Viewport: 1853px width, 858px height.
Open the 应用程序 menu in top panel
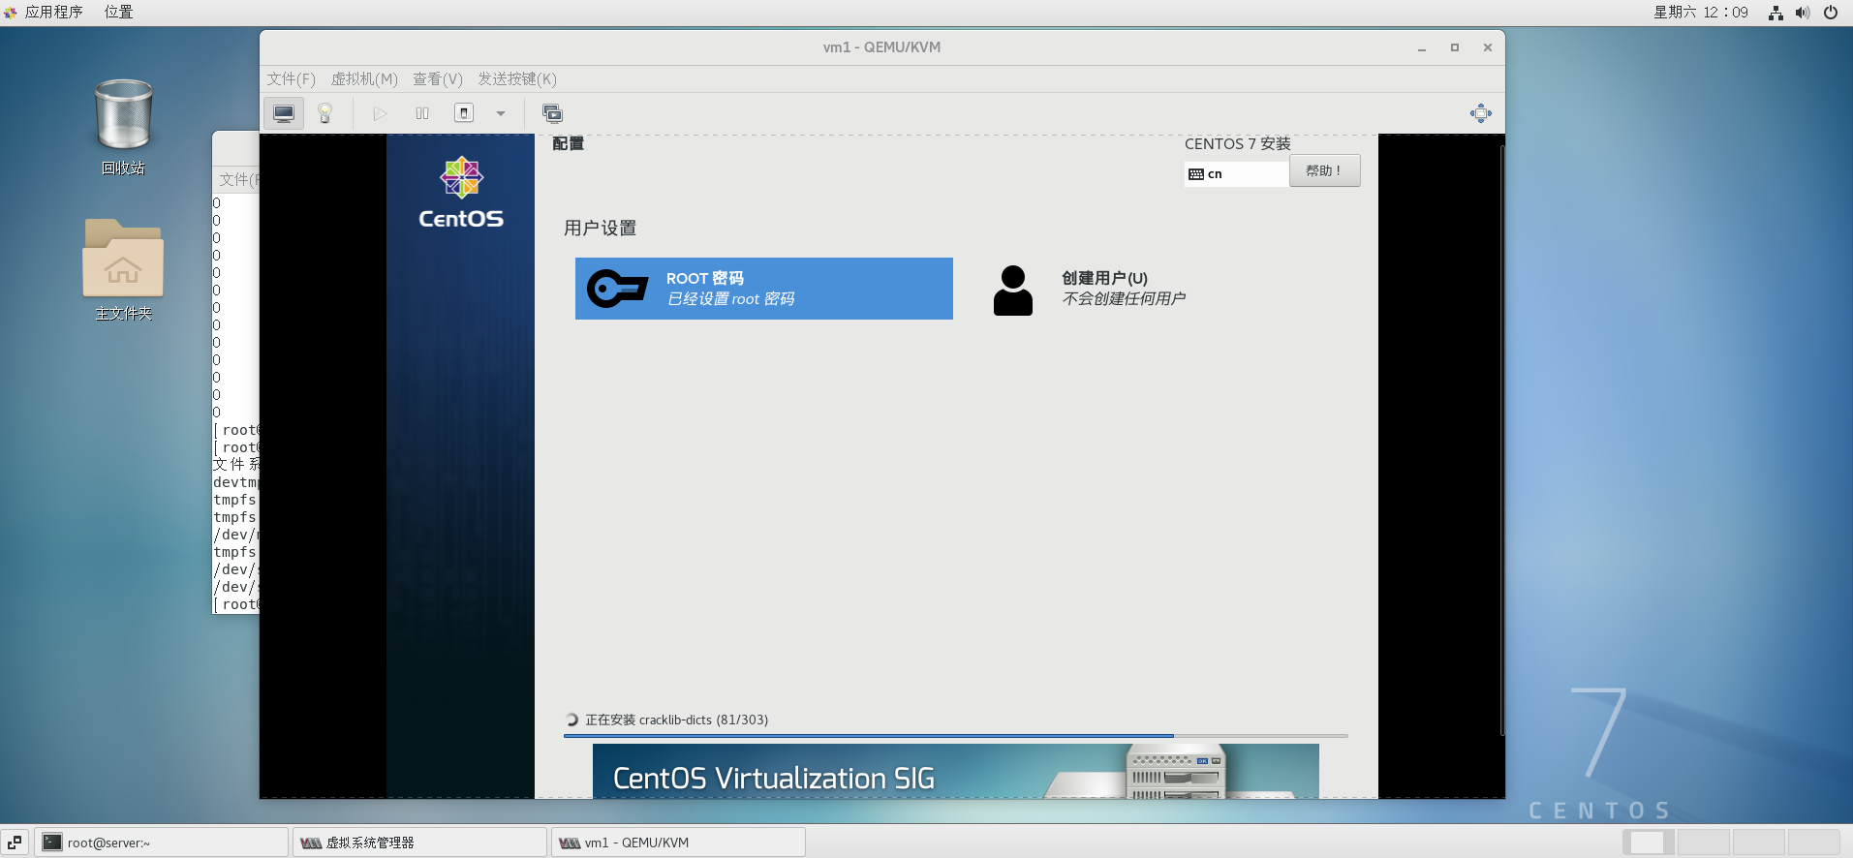45,12
